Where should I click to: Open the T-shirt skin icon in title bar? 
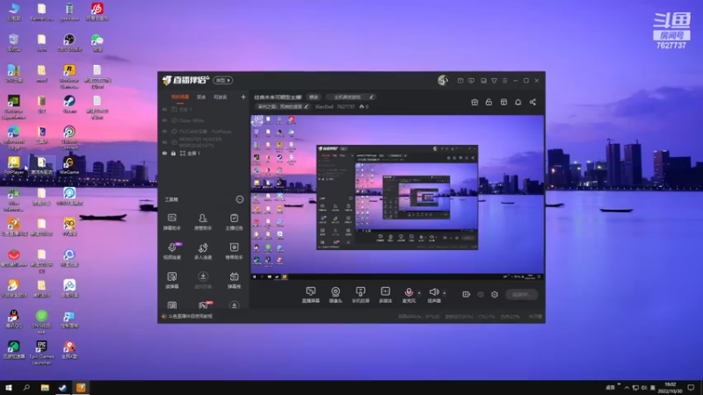(494, 81)
